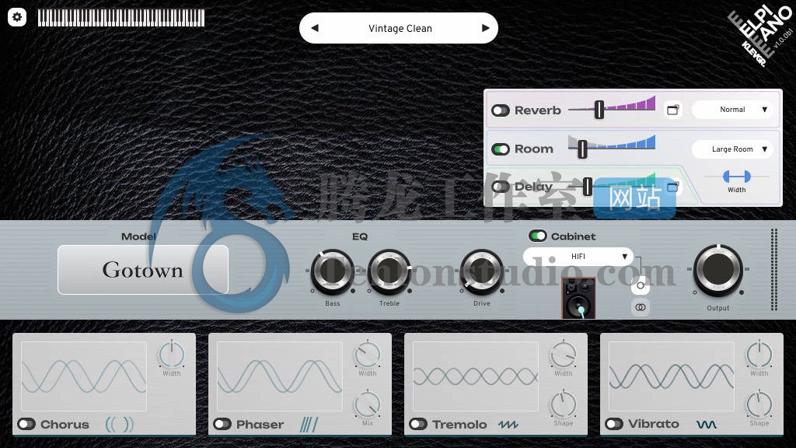This screenshot has width=796, height=448.
Task: Click the Chorus waveform display
Action: click(x=84, y=376)
